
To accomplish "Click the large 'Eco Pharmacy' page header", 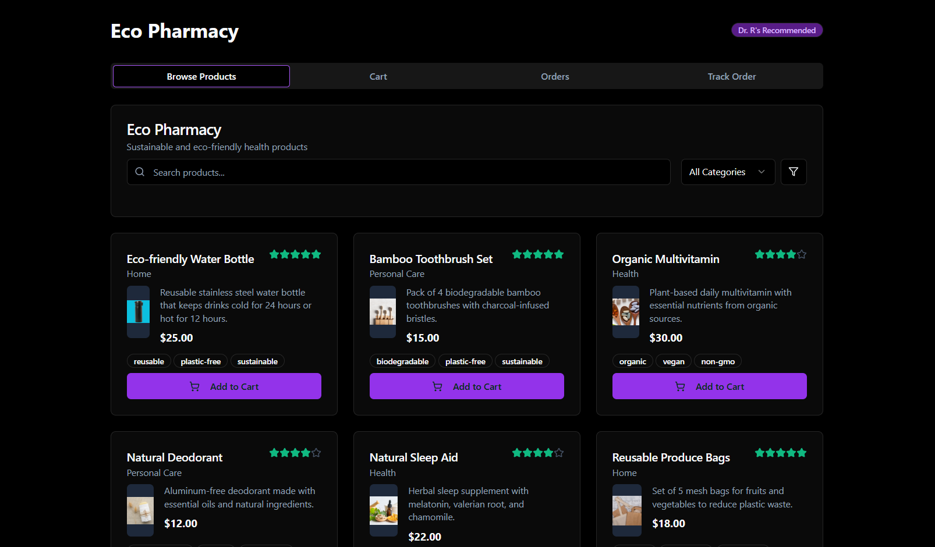I will click(x=175, y=31).
